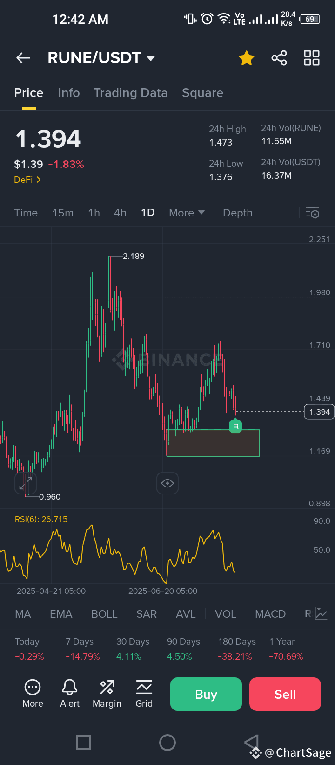Tap the Wi-Fi icon in status bar
Viewport: 335px width, 765px height.
(x=224, y=19)
